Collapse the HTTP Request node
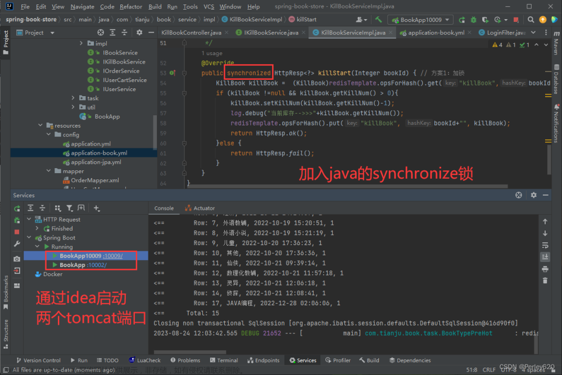This screenshot has width=562, height=375. (29, 219)
